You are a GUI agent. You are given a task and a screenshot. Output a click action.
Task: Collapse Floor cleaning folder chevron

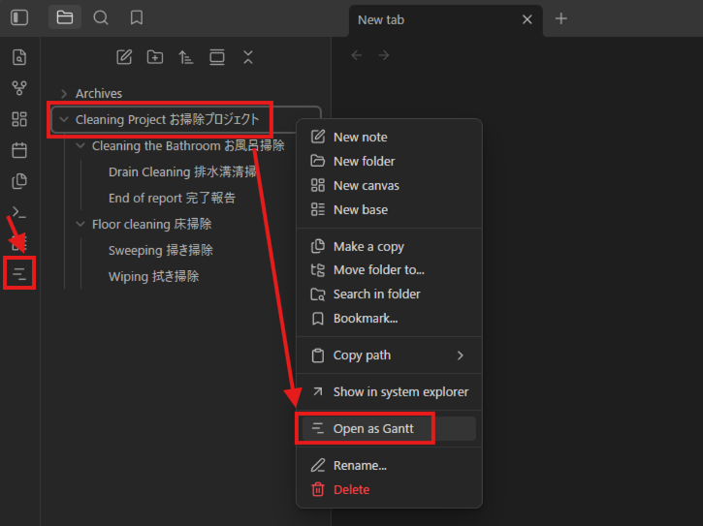[x=80, y=224]
